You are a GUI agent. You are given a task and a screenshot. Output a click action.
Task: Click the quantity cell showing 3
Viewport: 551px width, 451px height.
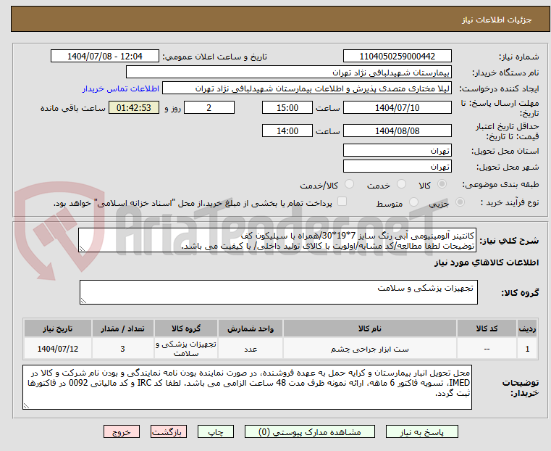pyautogui.click(x=122, y=349)
